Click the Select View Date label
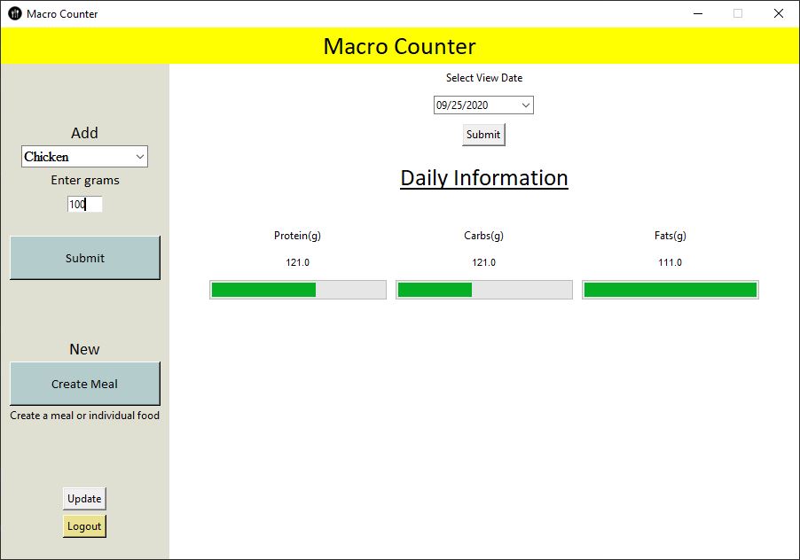The width and height of the screenshot is (800, 560). pos(483,78)
